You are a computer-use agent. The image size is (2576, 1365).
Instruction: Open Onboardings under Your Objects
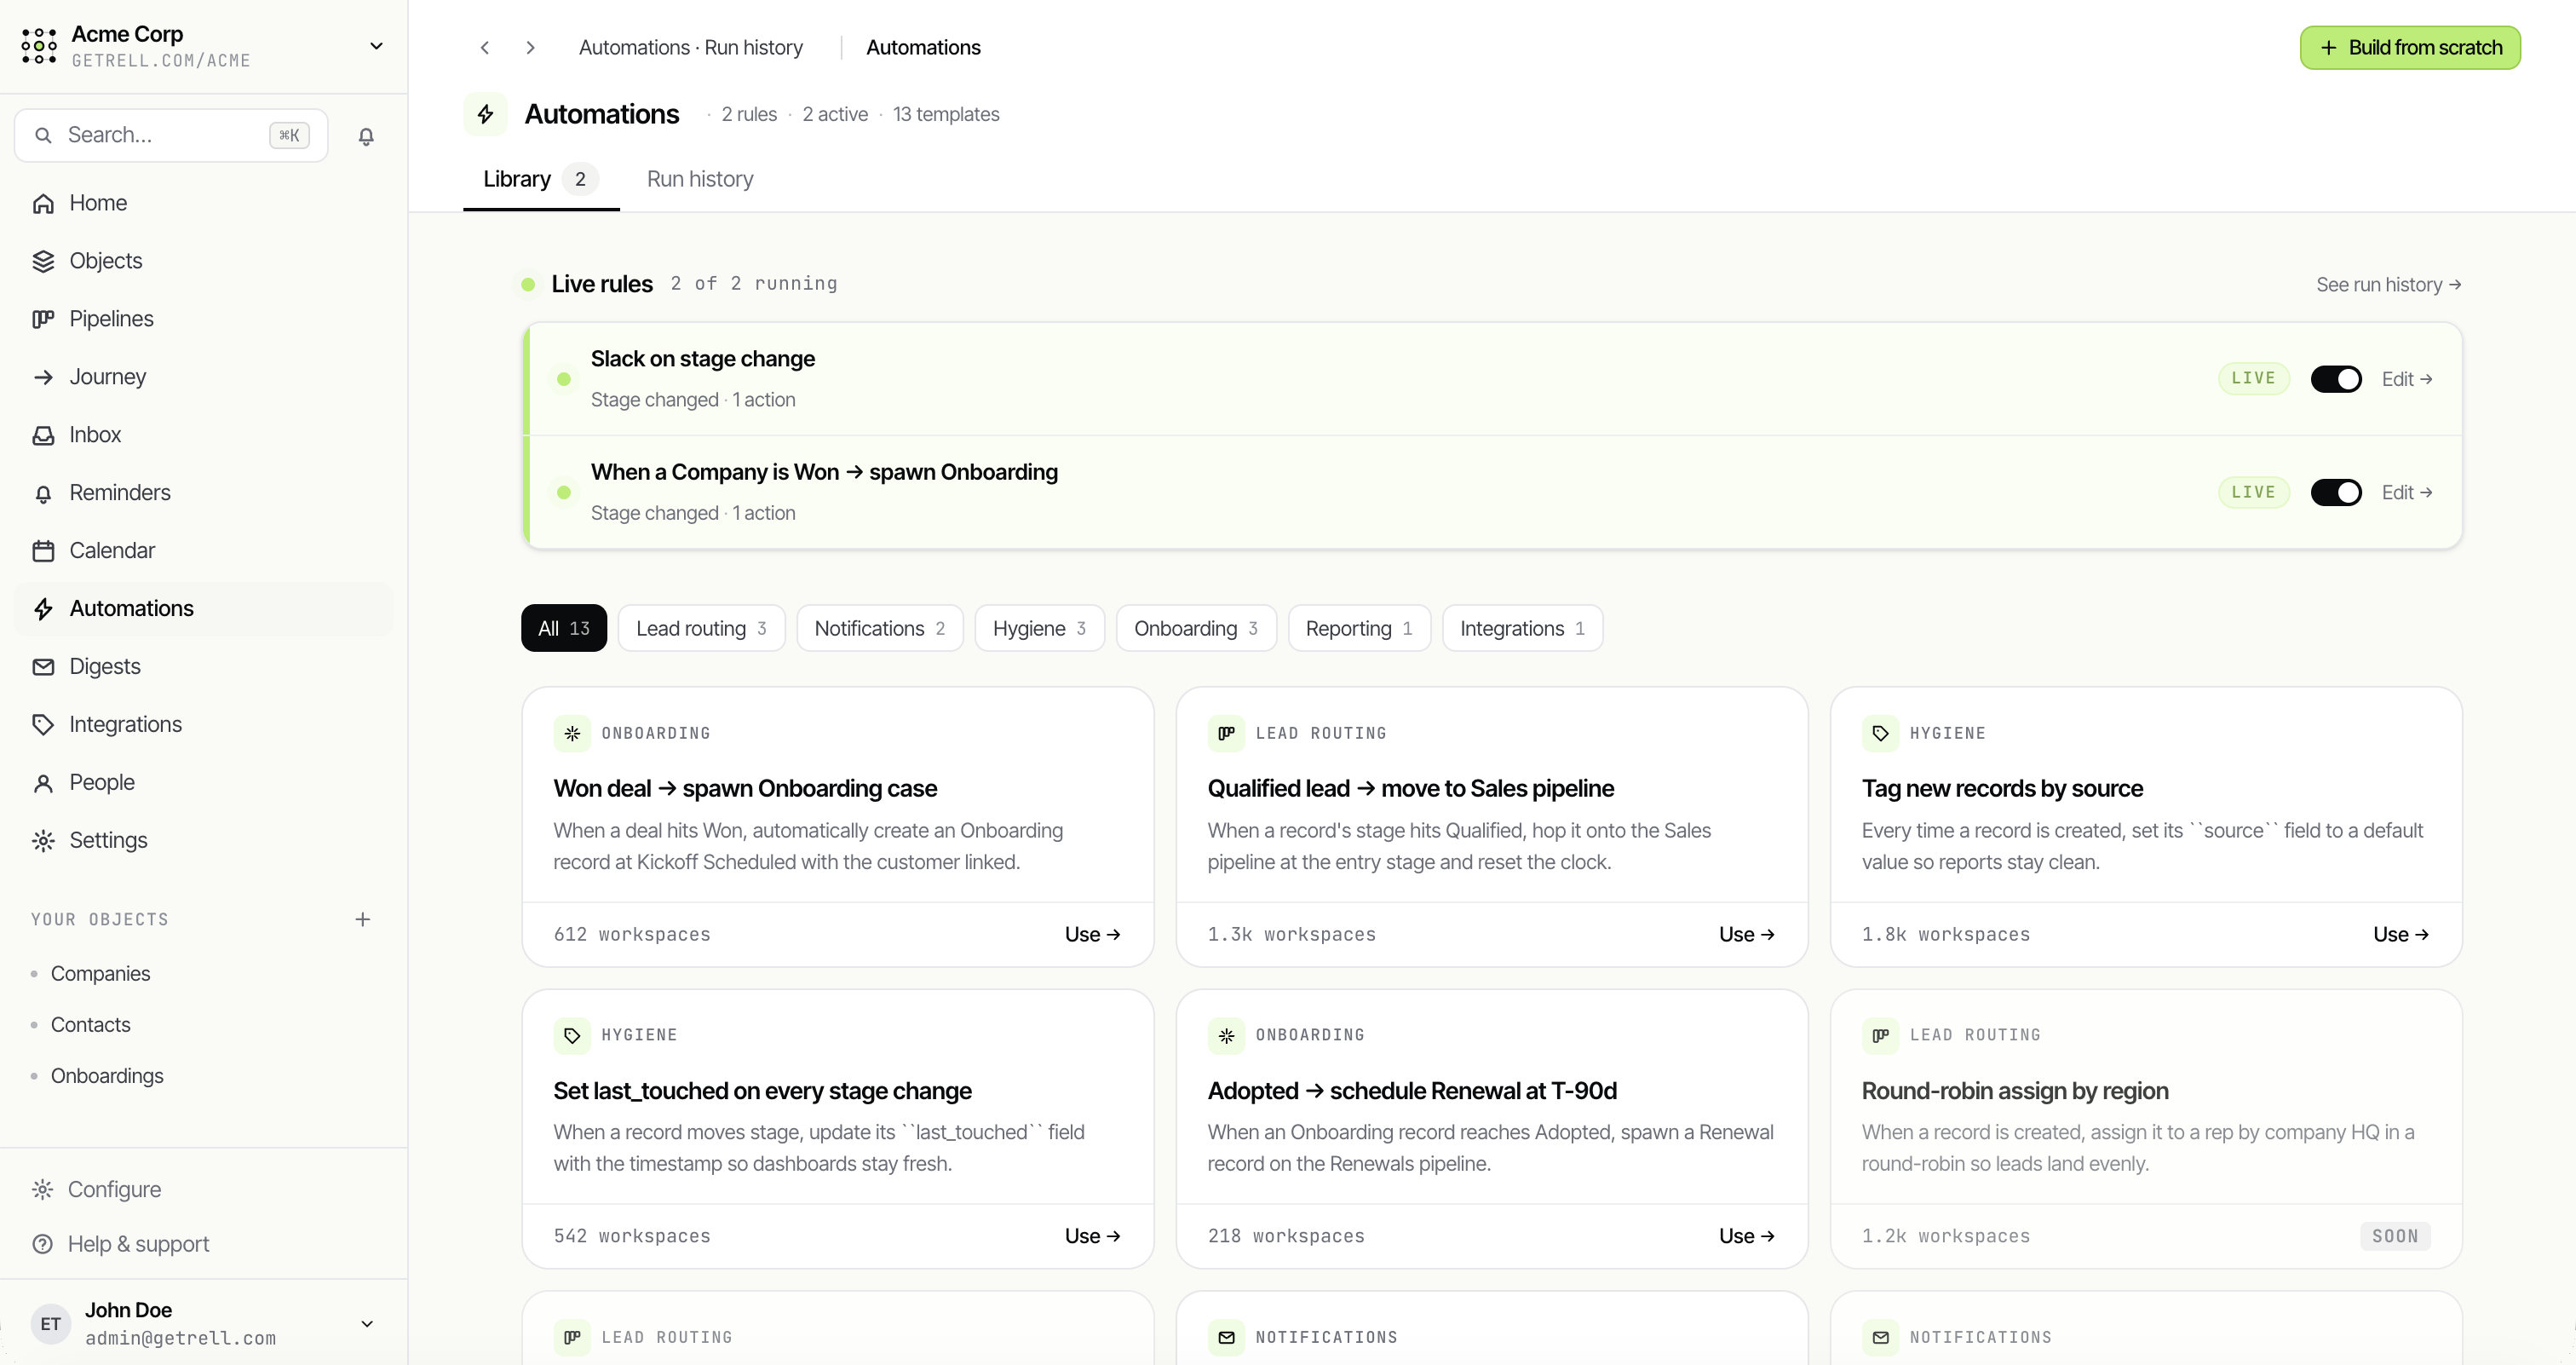107,1077
